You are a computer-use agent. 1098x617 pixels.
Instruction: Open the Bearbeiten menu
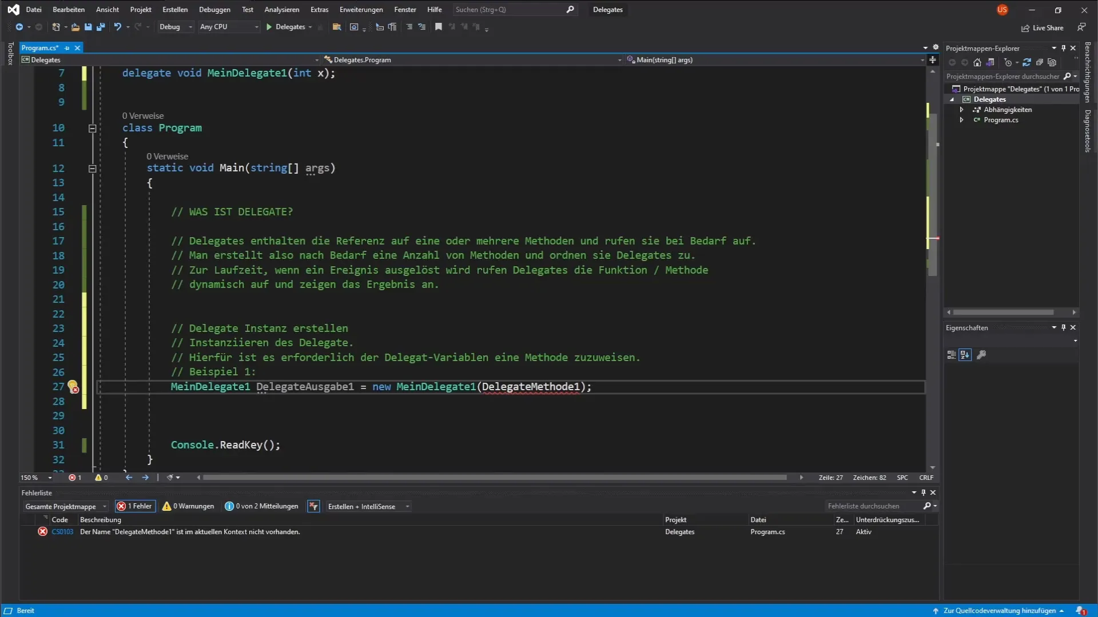click(x=69, y=10)
